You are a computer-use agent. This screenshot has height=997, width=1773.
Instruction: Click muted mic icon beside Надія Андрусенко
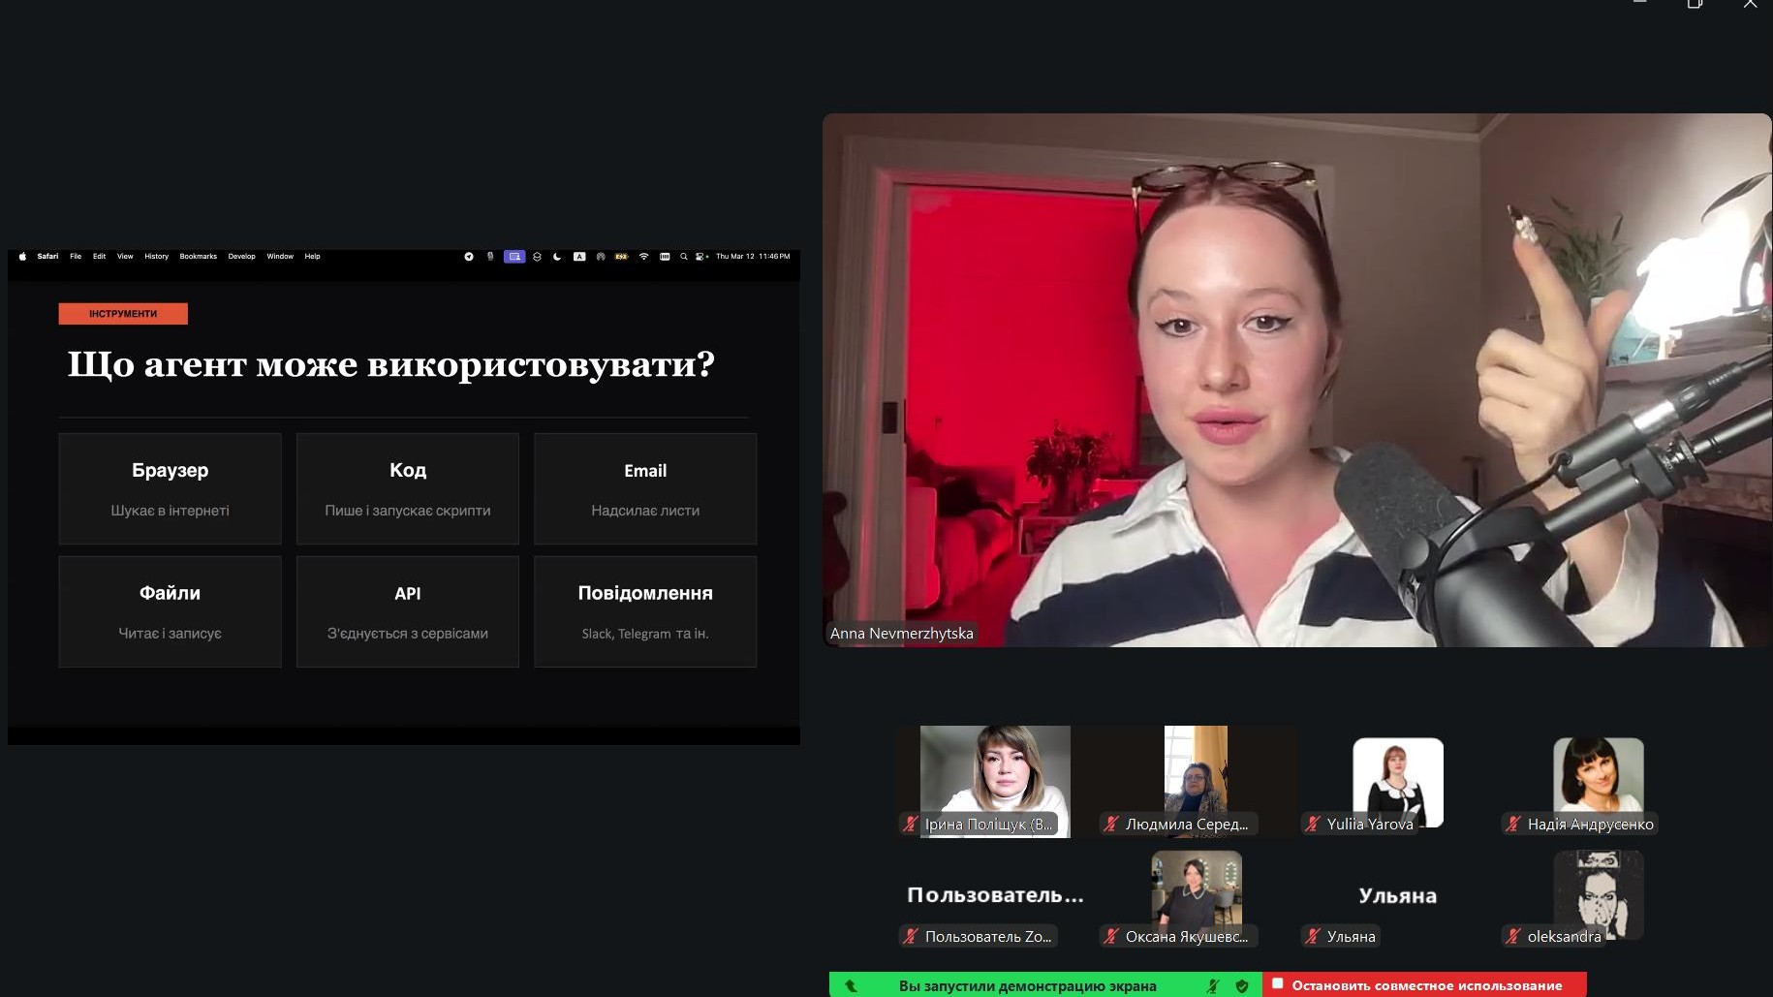[x=1513, y=825]
